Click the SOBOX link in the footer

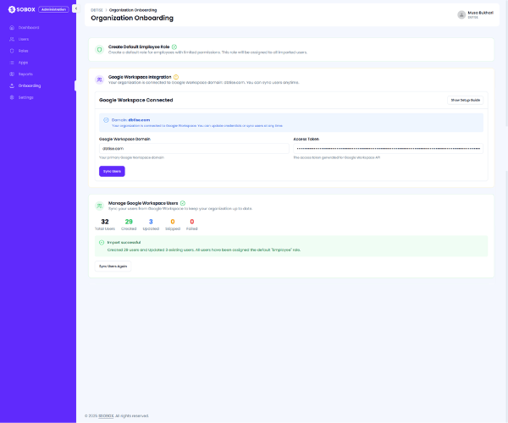click(106, 416)
